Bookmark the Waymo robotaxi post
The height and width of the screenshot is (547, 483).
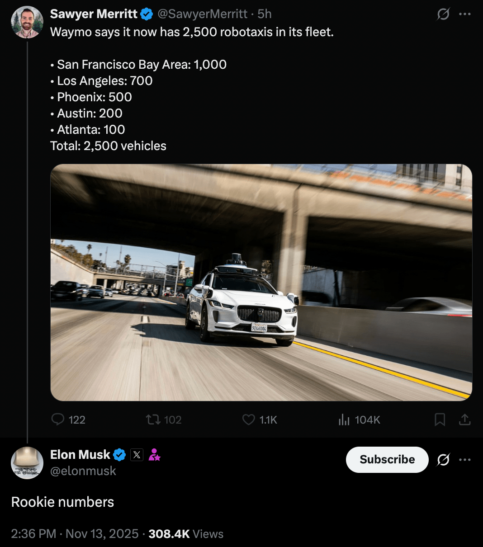[439, 420]
